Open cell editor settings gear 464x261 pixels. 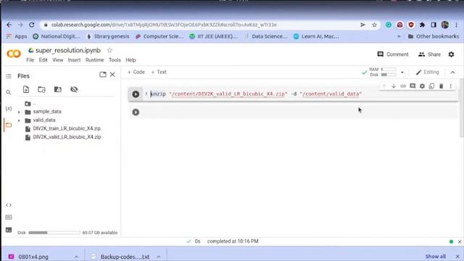point(422,86)
